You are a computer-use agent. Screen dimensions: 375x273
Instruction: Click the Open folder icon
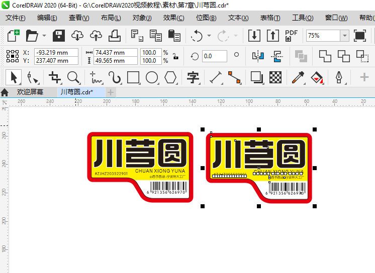click(x=32, y=36)
